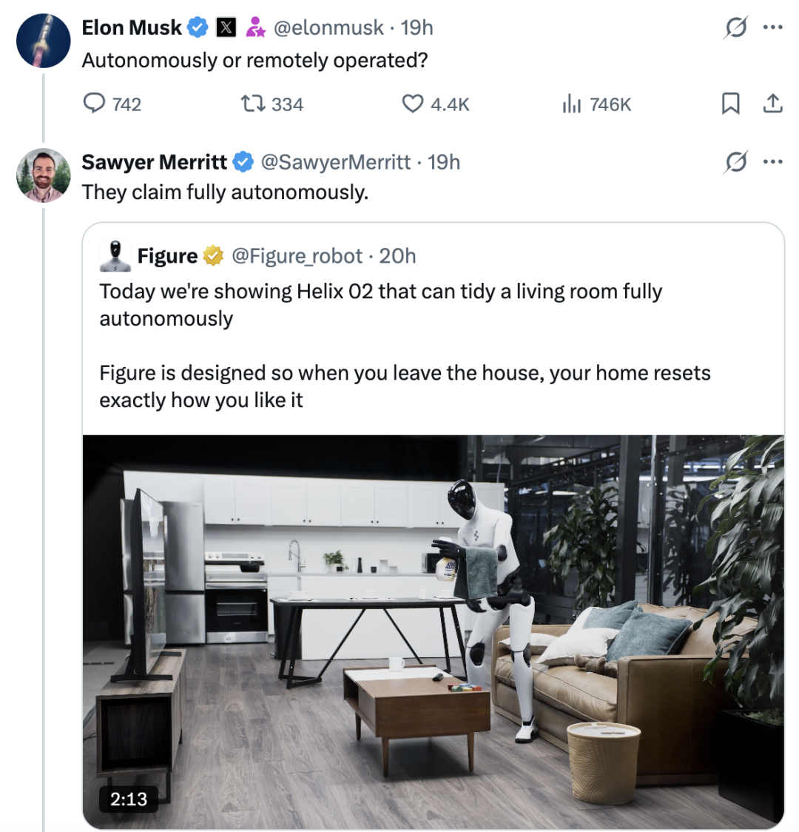The image size is (799, 832).
Task: Click the 19h timestamp on Sawyer's tweet
Action: pyautogui.click(x=444, y=161)
